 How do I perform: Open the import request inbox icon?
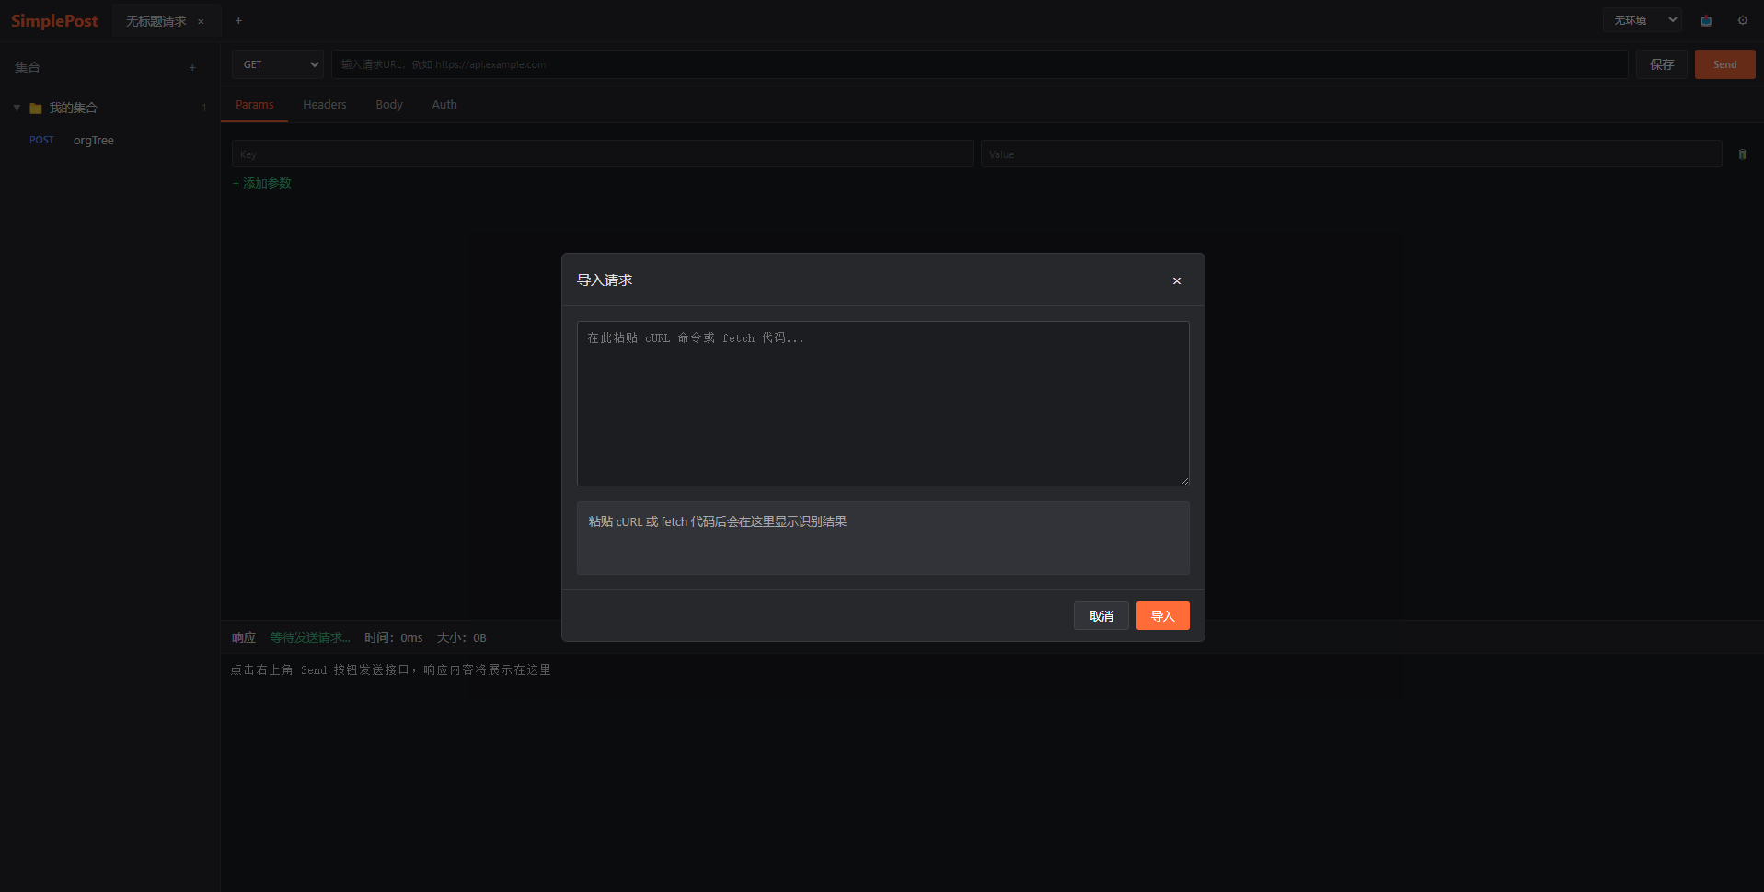[x=1706, y=20]
